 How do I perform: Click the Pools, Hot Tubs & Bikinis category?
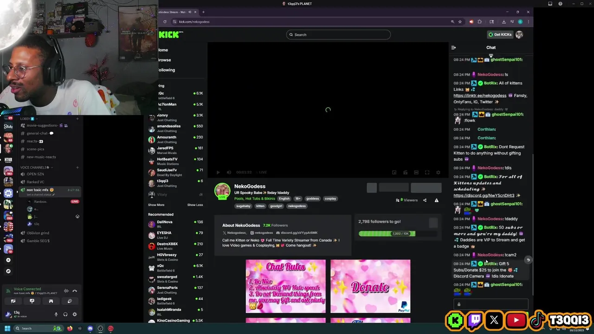(255, 199)
